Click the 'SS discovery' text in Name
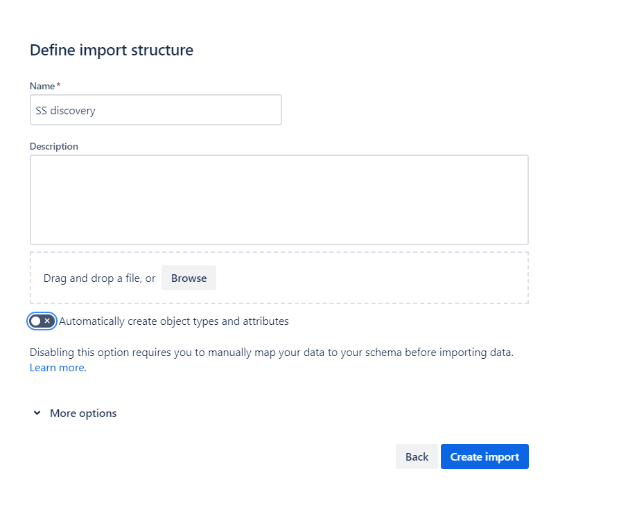637x507 pixels. click(x=66, y=110)
